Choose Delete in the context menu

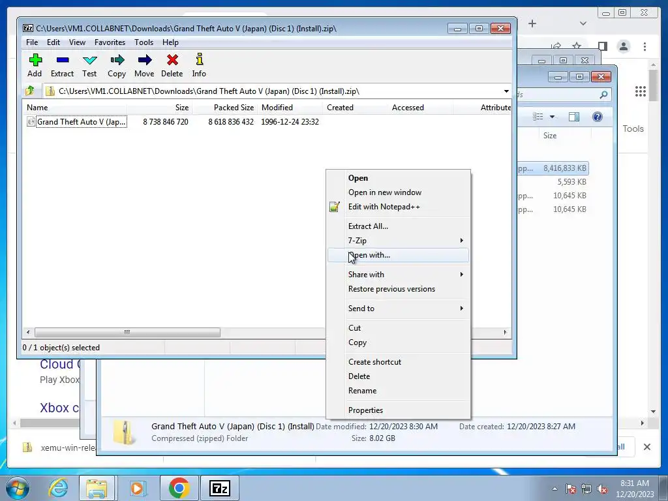click(x=398, y=376)
